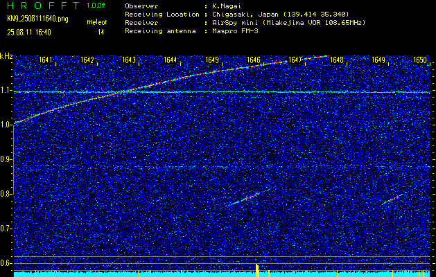
Task: Click the 1648 time marker
Action: click(337, 60)
